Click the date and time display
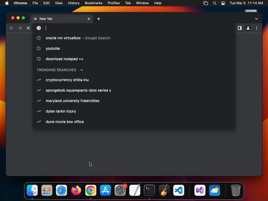The width and height of the screenshot is (268, 201). pos(246,3)
